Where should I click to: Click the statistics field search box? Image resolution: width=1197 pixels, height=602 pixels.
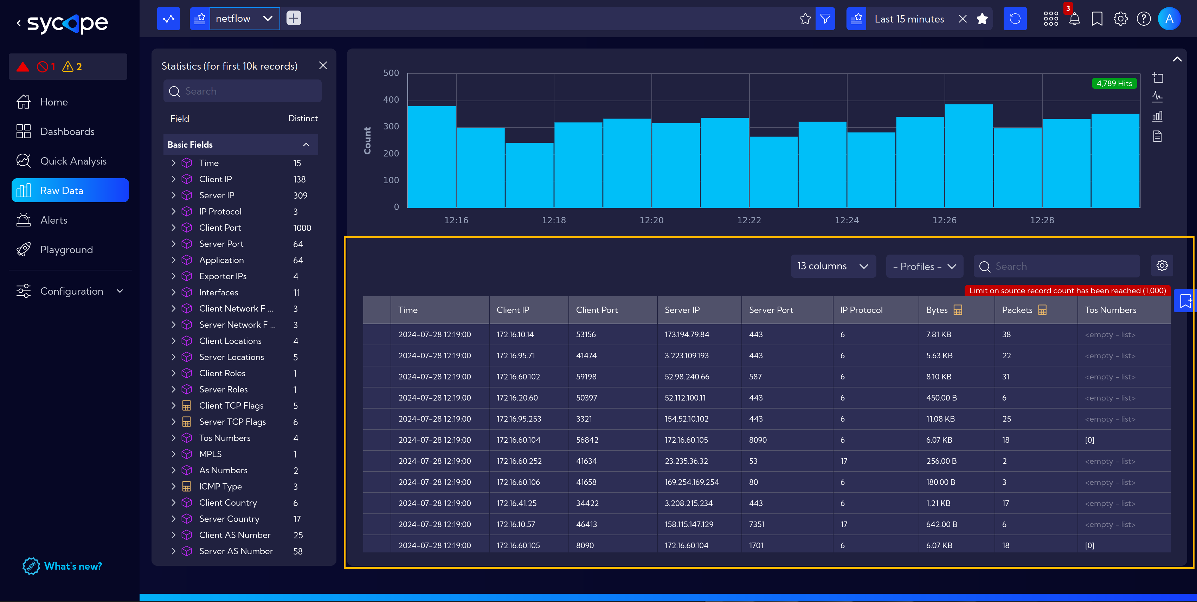point(243,91)
